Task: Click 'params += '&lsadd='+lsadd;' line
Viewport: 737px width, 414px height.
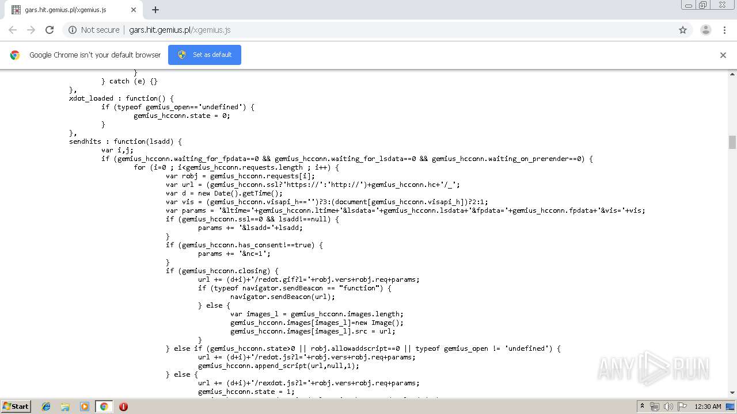Action: click(250, 228)
